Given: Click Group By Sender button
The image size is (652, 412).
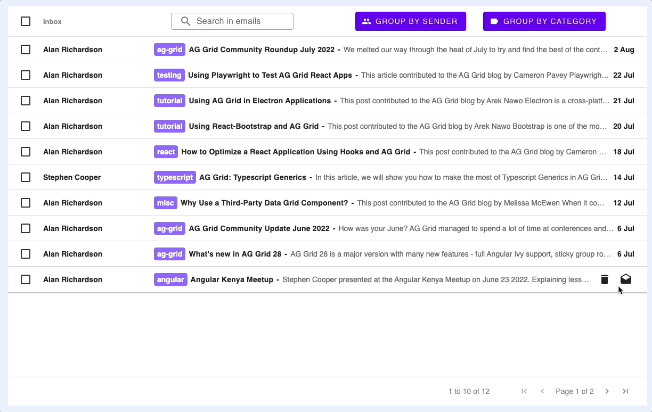Looking at the screenshot, I should click(411, 21).
